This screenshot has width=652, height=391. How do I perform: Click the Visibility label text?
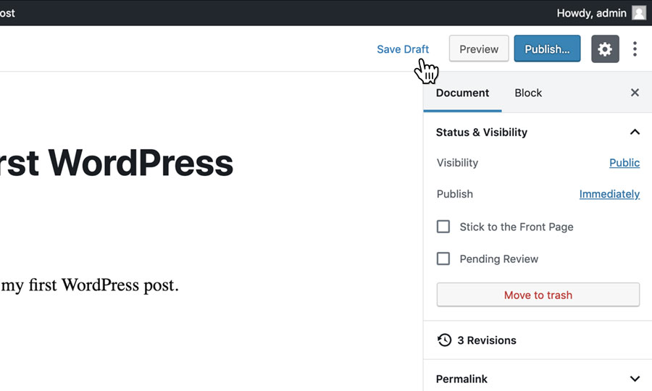click(457, 163)
